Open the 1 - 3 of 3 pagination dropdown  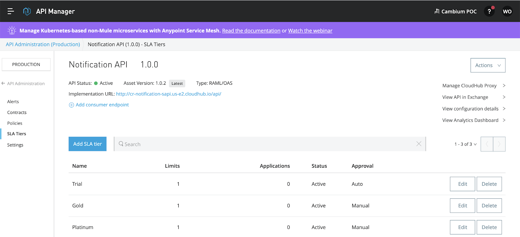(465, 144)
